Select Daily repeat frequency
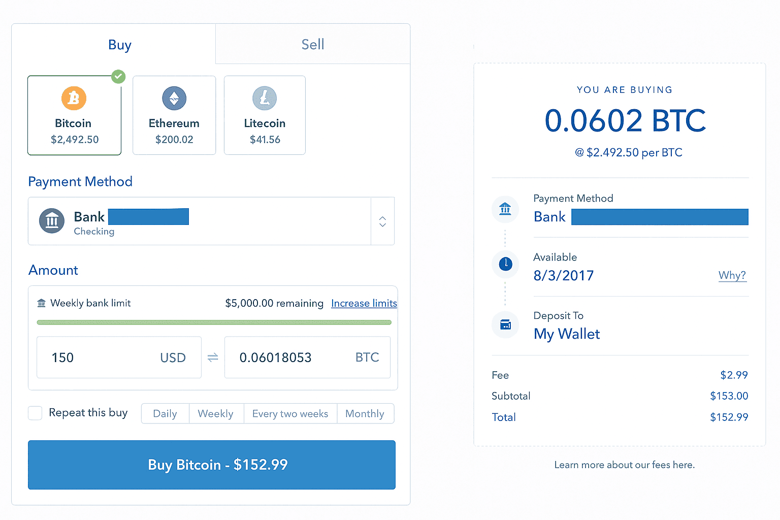Image resolution: width=780 pixels, height=520 pixels. (165, 413)
